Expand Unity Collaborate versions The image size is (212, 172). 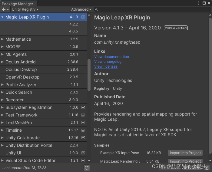coord(2,138)
